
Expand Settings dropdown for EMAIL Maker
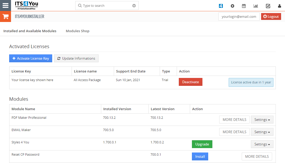(x=262, y=132)
